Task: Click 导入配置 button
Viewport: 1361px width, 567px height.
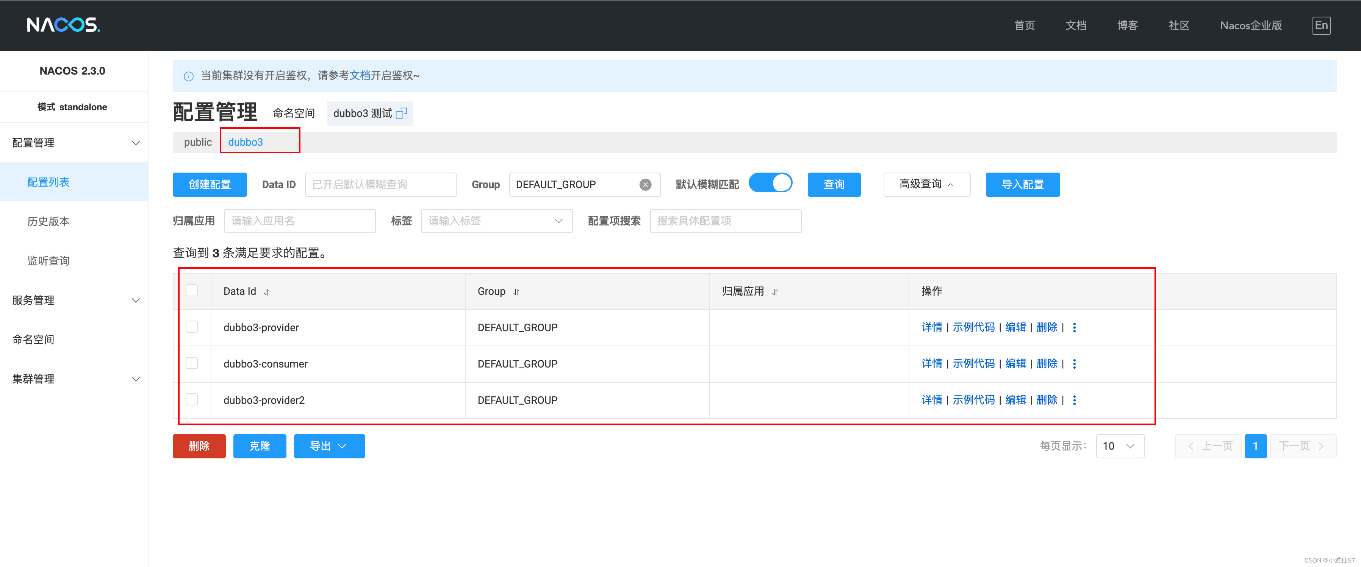Action: (1022, 185)
